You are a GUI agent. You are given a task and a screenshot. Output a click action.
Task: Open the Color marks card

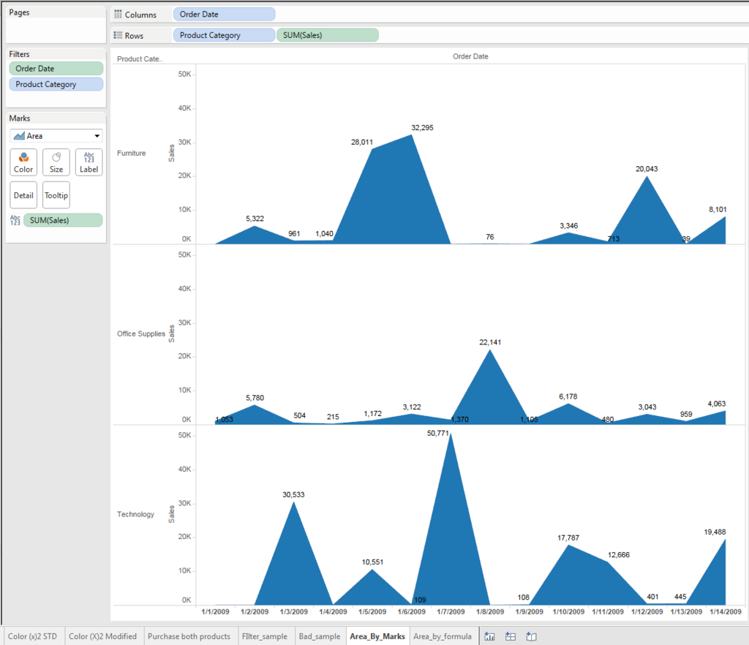[x=23, y=162]
